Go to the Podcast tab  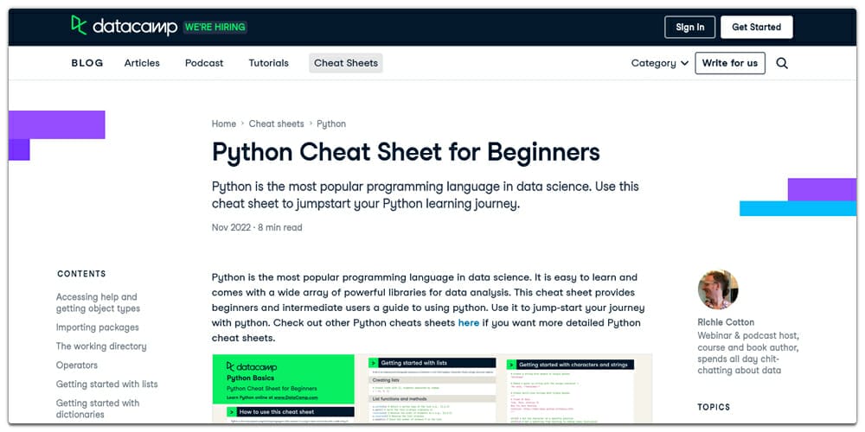(204, 63)
